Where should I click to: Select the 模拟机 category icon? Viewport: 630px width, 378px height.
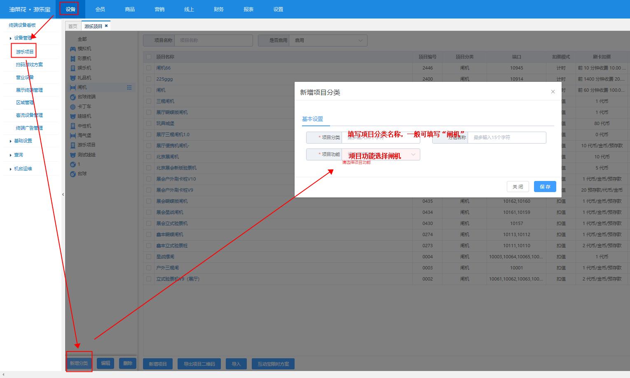tap(73, 49)
